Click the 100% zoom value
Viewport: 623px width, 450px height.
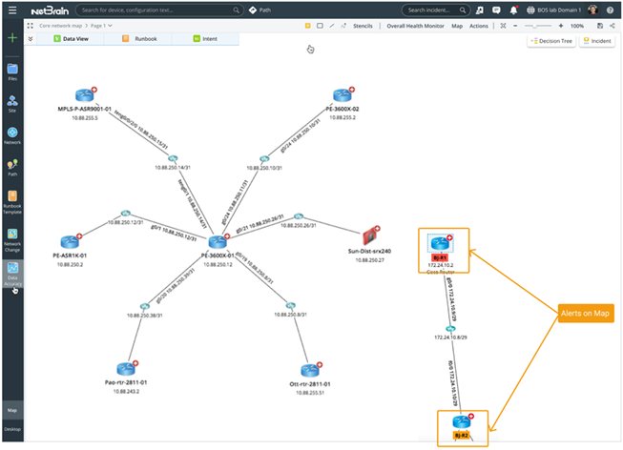(x=577, y=26)
